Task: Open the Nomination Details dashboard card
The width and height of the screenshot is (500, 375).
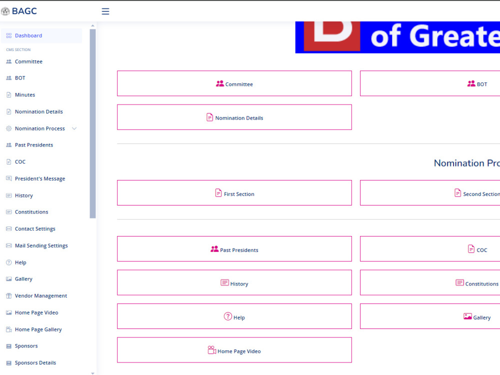Action: coord(234,117)
